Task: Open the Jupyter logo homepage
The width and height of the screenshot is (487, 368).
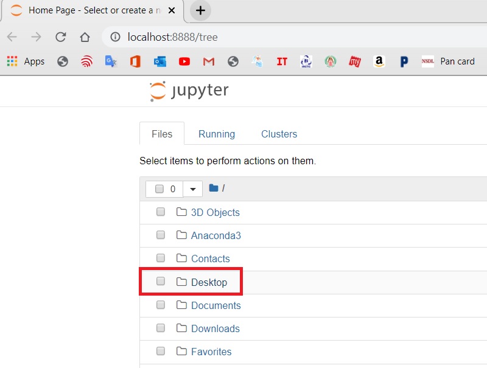Action: point(189,90)
